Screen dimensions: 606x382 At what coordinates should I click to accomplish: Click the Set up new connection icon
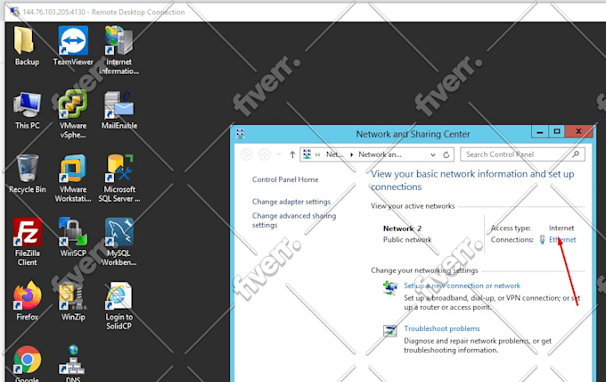tap(390, 288)
